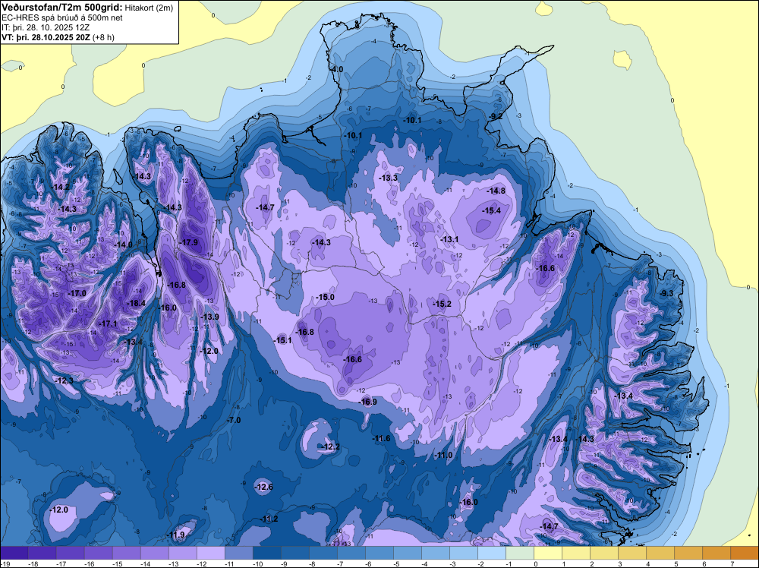Select legend swatch between 5 and 6 labels

688,553
